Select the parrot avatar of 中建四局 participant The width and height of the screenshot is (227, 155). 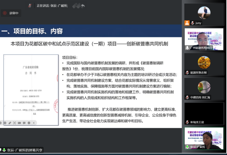[x=204, y=87]
